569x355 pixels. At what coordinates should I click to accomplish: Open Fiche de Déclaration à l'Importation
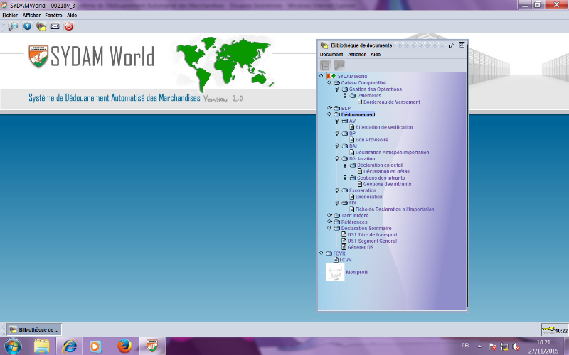coord(394,209)
